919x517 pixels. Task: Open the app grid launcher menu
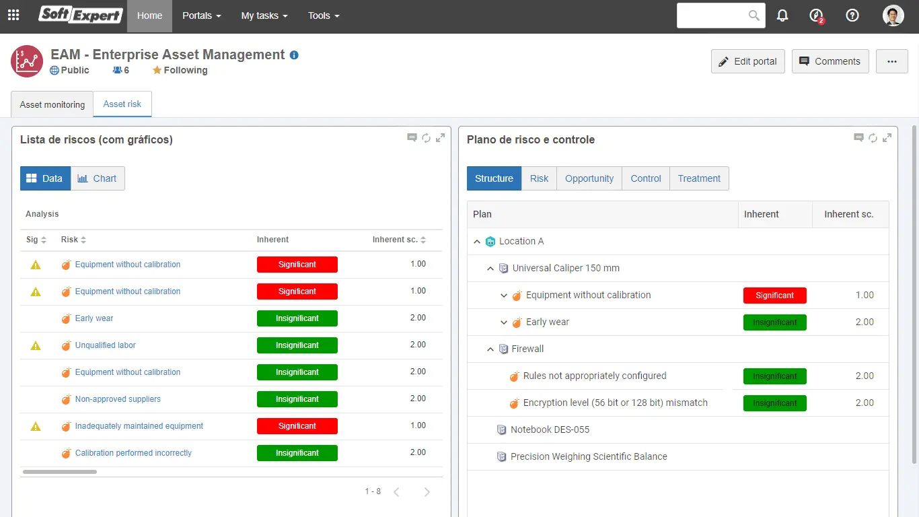pyautogui.click(x=13, y=15)
